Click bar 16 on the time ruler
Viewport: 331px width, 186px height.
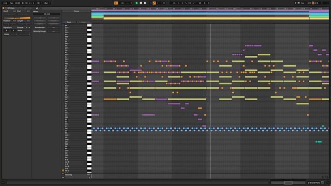point(208,9)
